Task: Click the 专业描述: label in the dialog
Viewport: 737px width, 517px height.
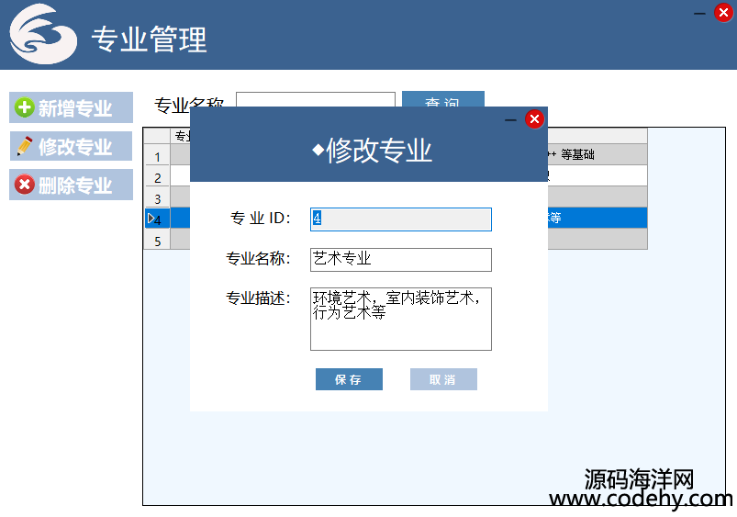Action: coord(258,298)
